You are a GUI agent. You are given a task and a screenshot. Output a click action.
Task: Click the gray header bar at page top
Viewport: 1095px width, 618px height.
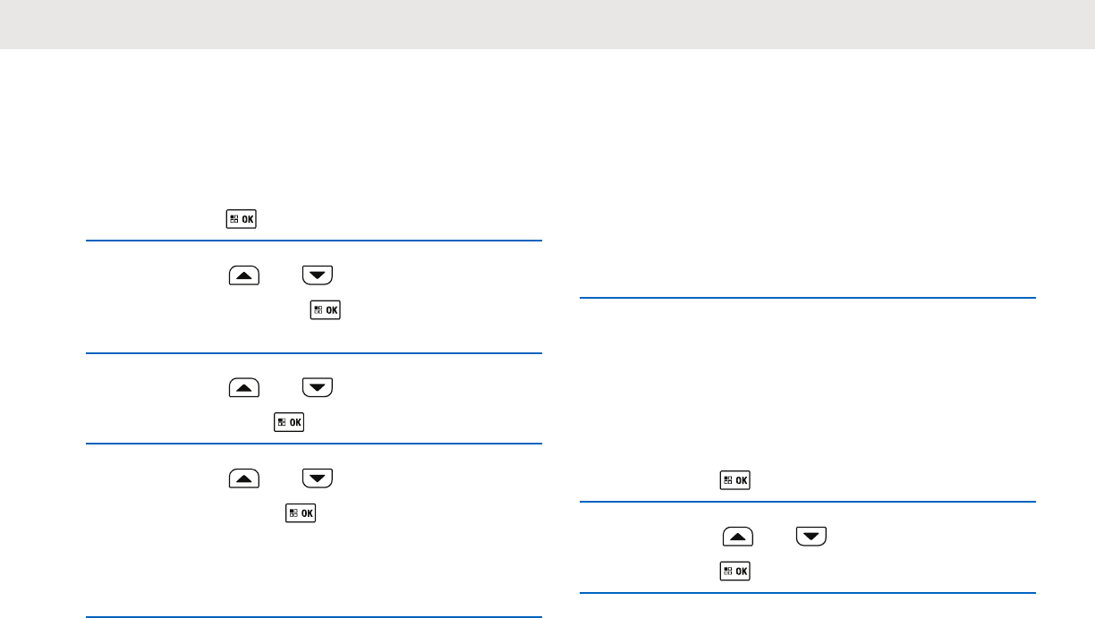tap(547, 24)
